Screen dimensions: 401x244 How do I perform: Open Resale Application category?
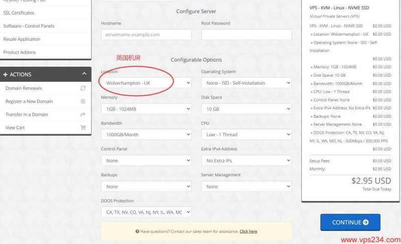pyautogui.click(x=46, y=39)
